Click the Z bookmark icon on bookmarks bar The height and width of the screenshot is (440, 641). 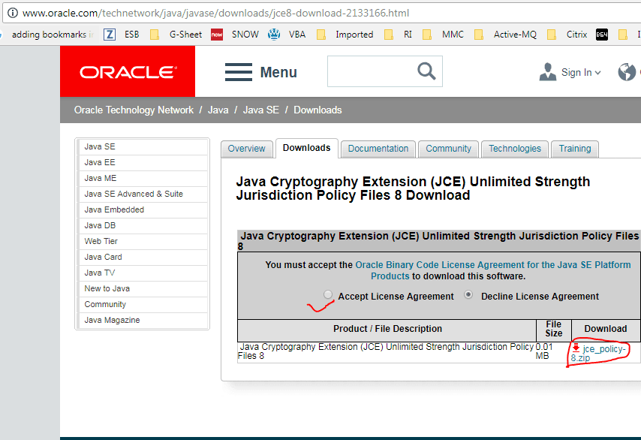(110, 34)
